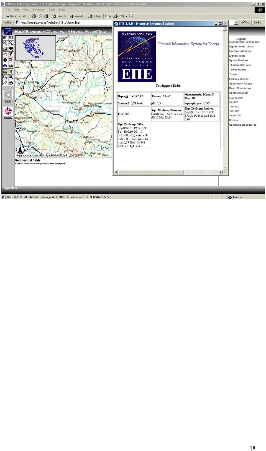Image resolution: width=266 pixels, height=451 pixels.
Task: Click the 'TDS: 888' table cell
Action: (x=134, y=114)
